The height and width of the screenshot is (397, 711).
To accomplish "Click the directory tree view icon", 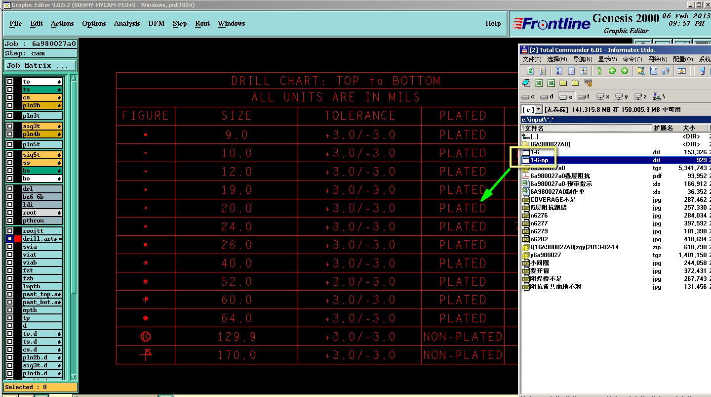I will (584, 71).
